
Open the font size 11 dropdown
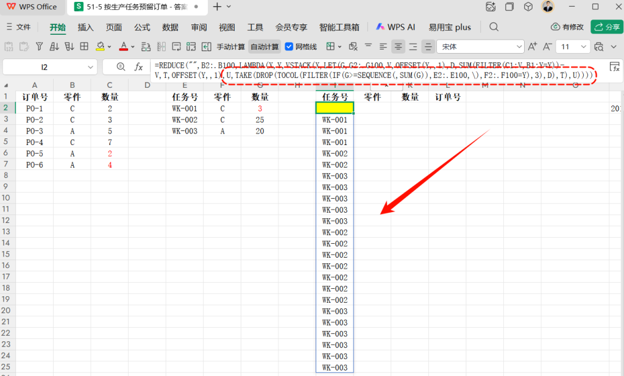pyautogui.click(x=583, y=46)
